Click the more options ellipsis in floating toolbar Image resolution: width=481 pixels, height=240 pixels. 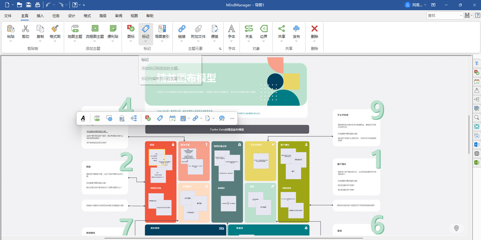tap(232, 118)
